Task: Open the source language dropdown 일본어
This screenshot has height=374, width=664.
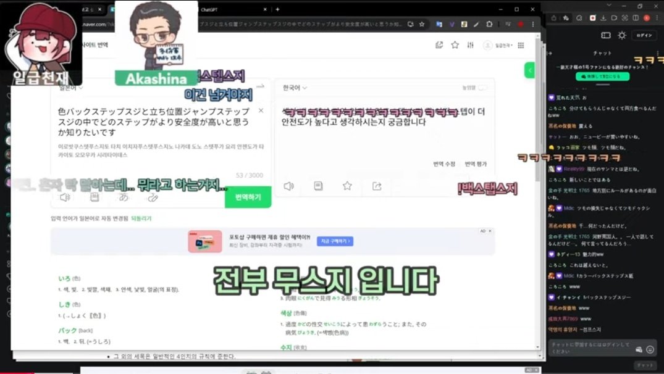Action: pyautogui.click(x=70, y=88)
